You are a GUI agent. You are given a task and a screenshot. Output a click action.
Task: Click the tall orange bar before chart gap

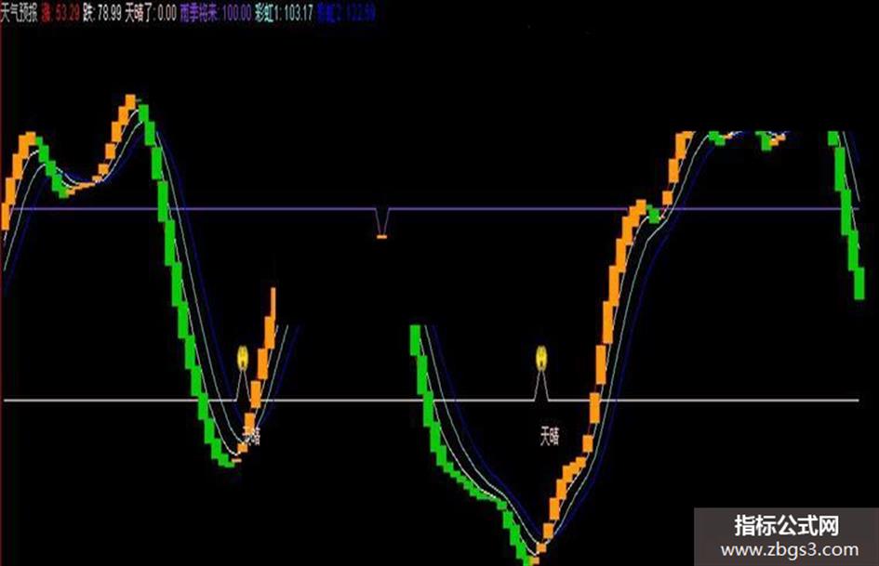[x=273, y=306]
